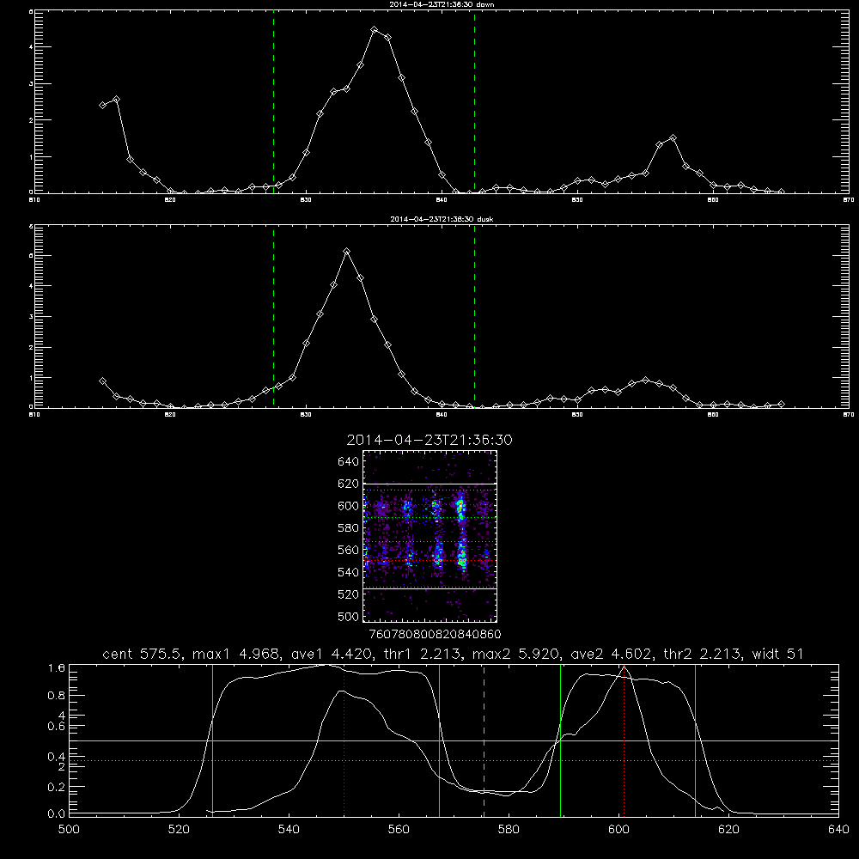Click the upper white horizontal line in the spectral image
859x859 pixels.
[x=430, y=484]
